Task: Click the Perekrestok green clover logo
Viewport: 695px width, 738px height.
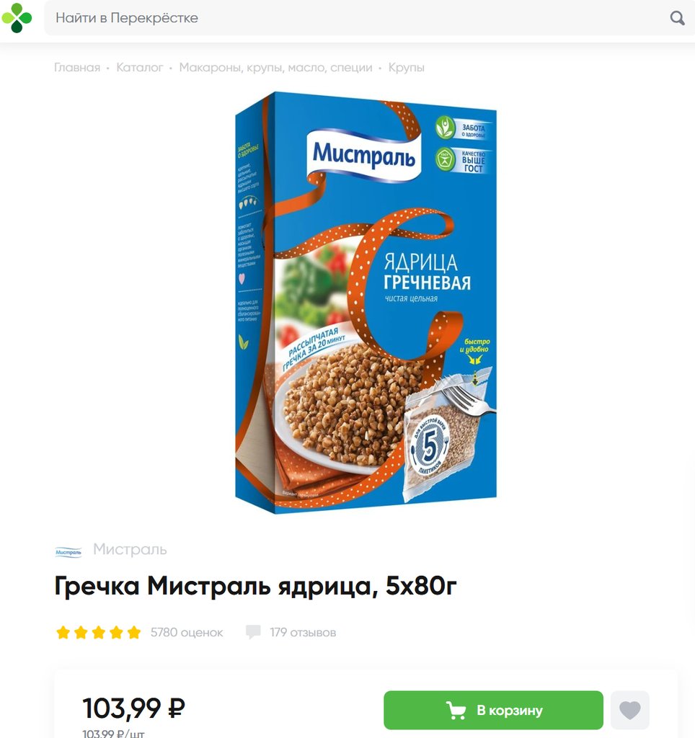Action: click(17, 18)
